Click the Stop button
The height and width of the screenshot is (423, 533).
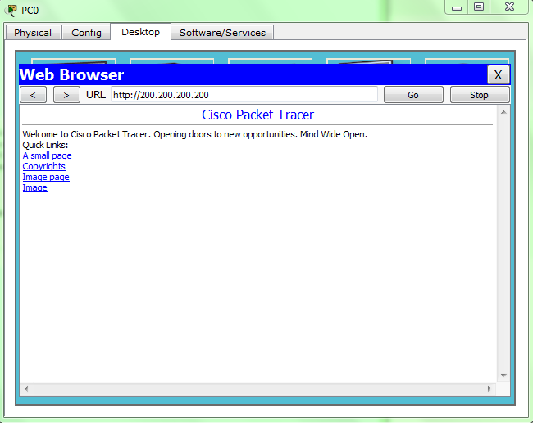(480, 95)
